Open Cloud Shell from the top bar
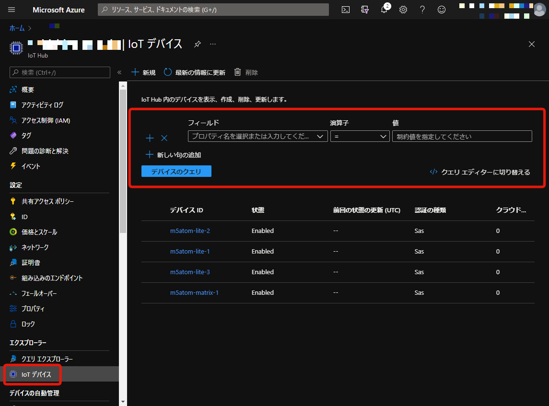The width and height of the screenshot is (549, 406). (x=346, y=9)
